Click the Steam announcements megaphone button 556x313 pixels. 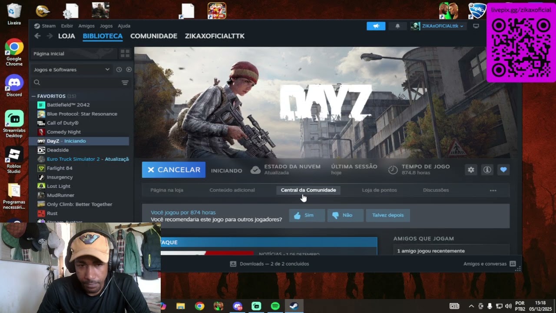click(376, 26)
